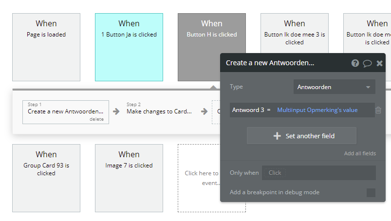Select the Button Ja is clicked event
Screen dimensions: 391x221
pos(129,47)
